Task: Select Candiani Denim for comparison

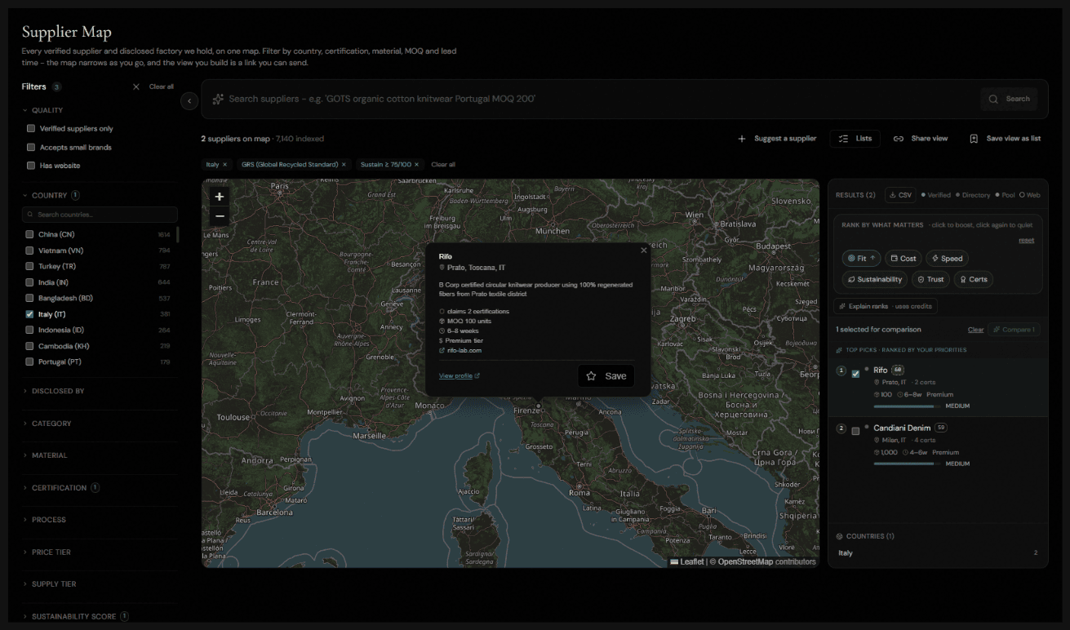Action: pos(855,431)
